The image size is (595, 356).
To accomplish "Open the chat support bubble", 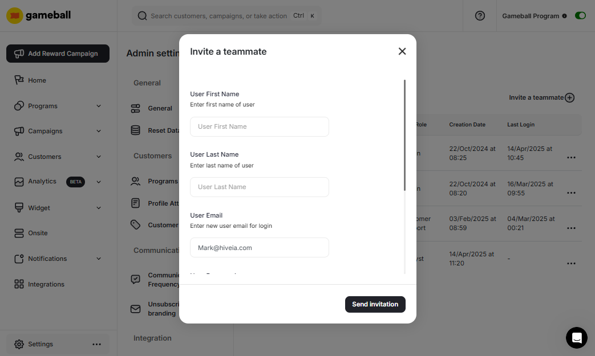I will 577,338.
